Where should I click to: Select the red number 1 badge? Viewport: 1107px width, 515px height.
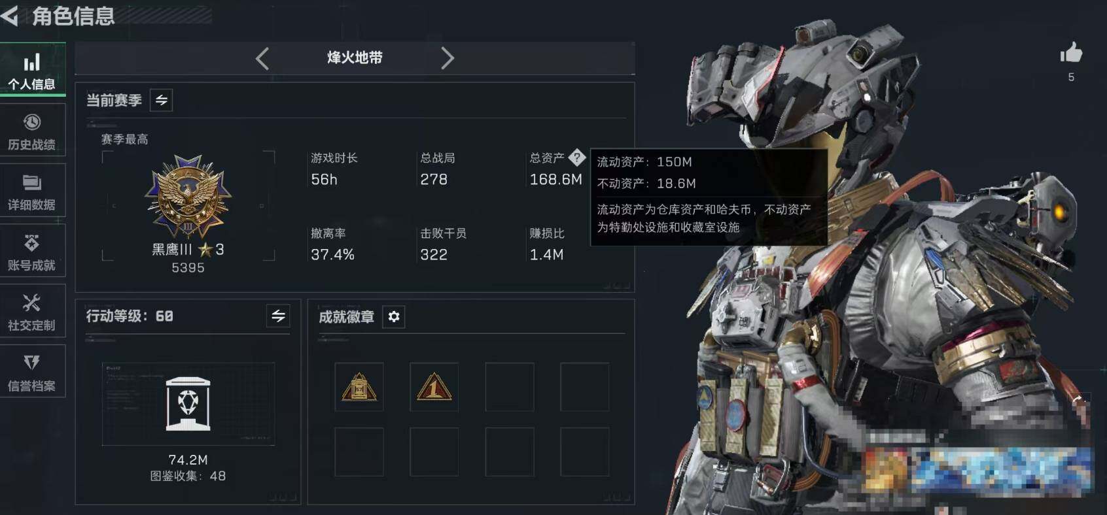pyautogui.click(x=434, y=387)
